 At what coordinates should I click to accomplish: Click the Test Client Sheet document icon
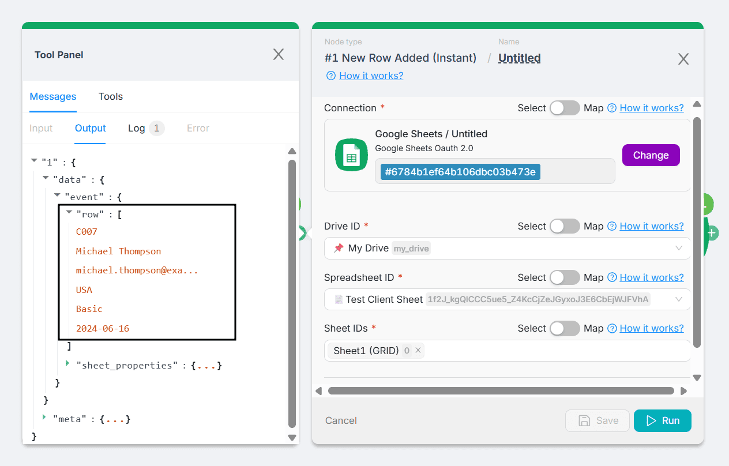pos(339,299)
